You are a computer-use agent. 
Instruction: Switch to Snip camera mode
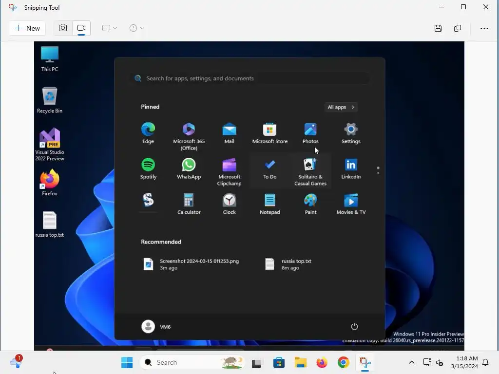(x=63, y=28)
